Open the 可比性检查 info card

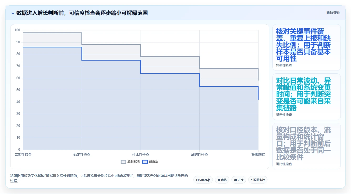[x=306, y=146]
